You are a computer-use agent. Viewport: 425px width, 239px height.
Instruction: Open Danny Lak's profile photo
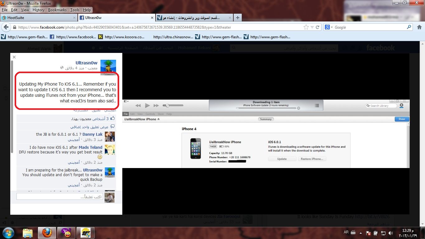(x=110, y=137)
